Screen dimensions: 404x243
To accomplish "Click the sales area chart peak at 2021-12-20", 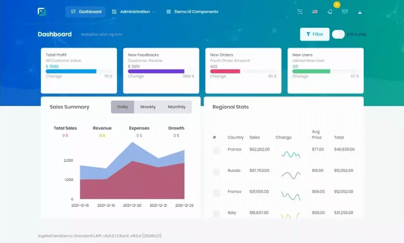I will point(133,143).
